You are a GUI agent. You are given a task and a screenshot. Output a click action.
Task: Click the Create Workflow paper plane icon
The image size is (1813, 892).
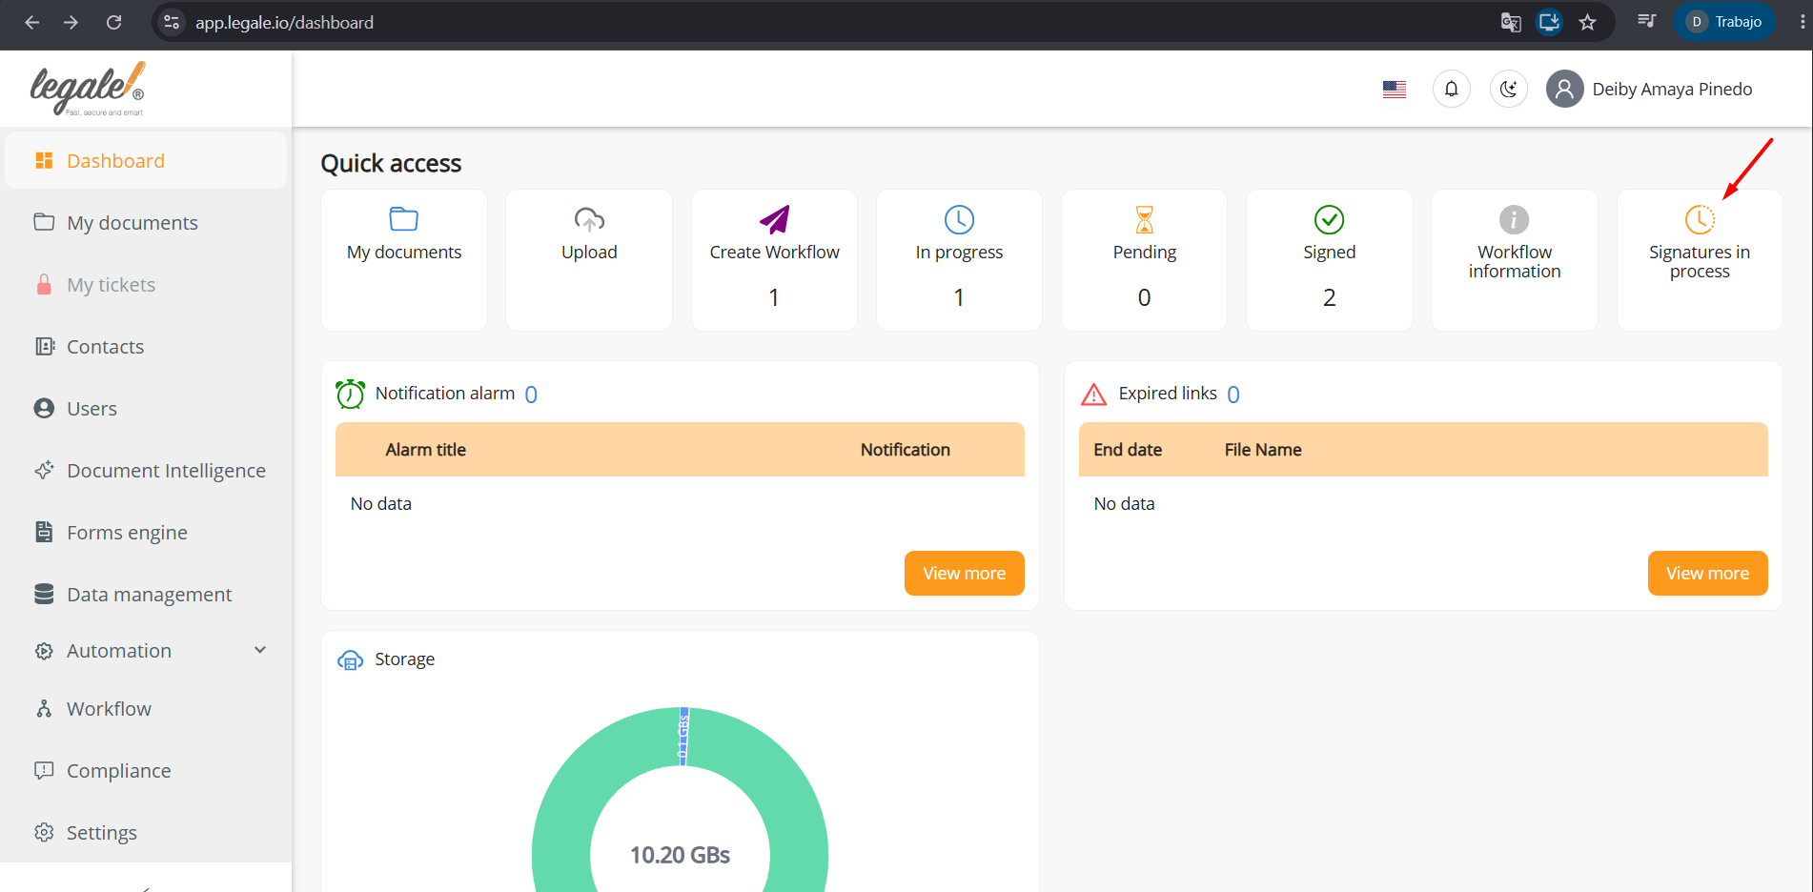tap(774, 219)
